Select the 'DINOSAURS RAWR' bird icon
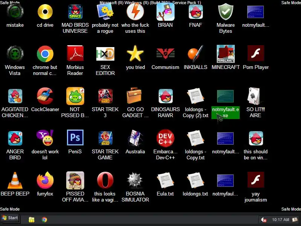The width and height of the screenshot is (301, 226). click(166, 96)
